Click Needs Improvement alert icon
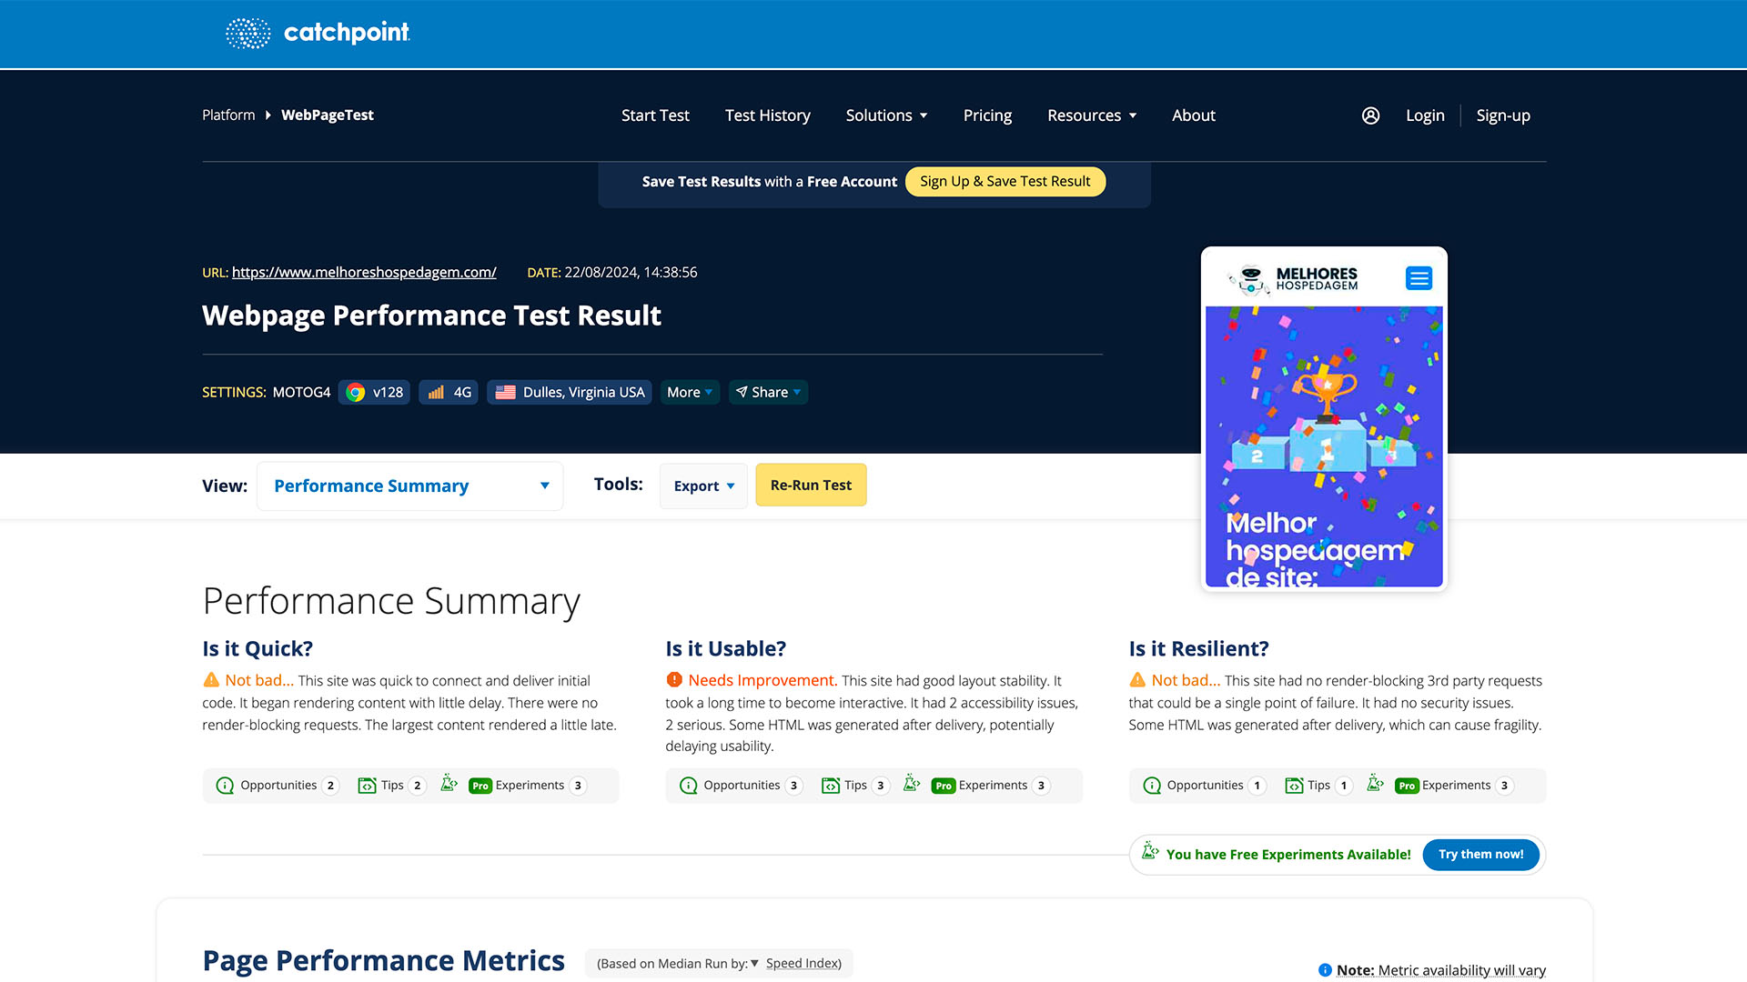Viewport: 1747px width, 982px height. (x=674, y=680)
